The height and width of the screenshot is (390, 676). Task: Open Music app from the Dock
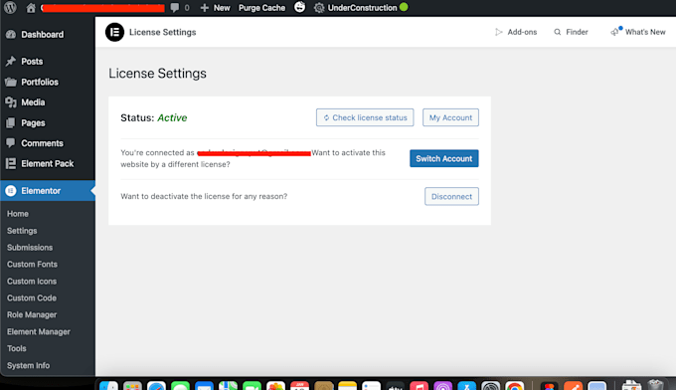[x=420, y=386]
